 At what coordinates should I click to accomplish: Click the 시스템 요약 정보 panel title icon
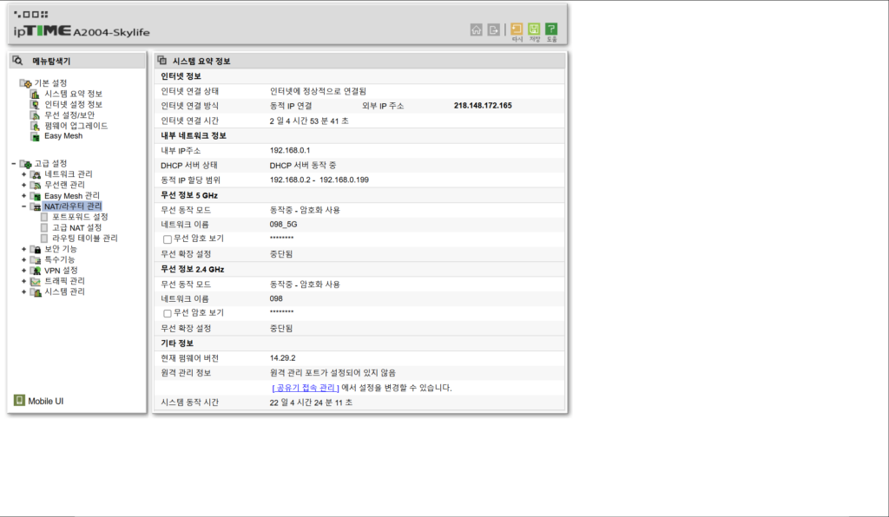(x=162, y=61)
